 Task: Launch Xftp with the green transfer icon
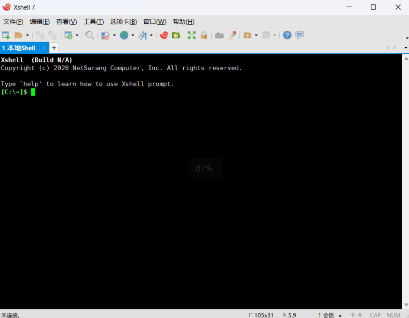click(x=176, y=35)
